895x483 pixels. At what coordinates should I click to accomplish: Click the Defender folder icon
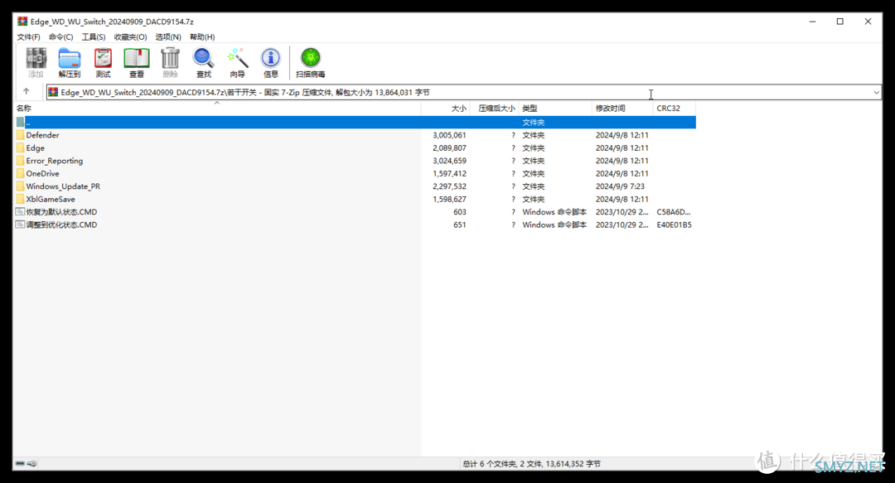click(21, 135)
